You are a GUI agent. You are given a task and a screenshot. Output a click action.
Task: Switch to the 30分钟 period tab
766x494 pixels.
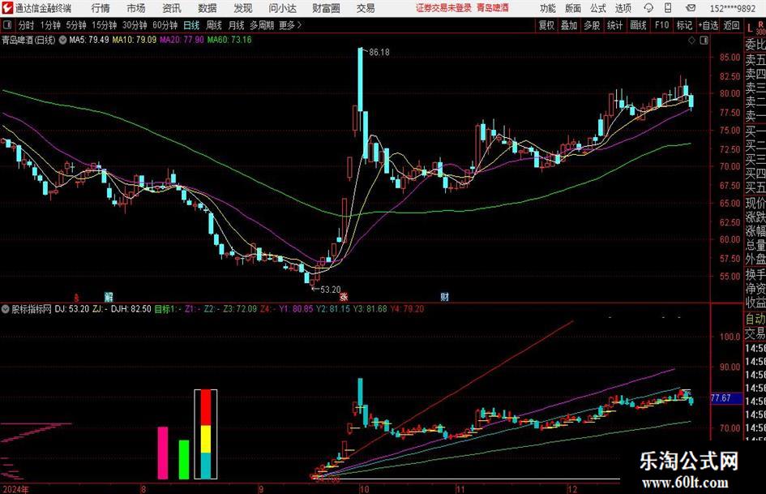tap(135, 25)
